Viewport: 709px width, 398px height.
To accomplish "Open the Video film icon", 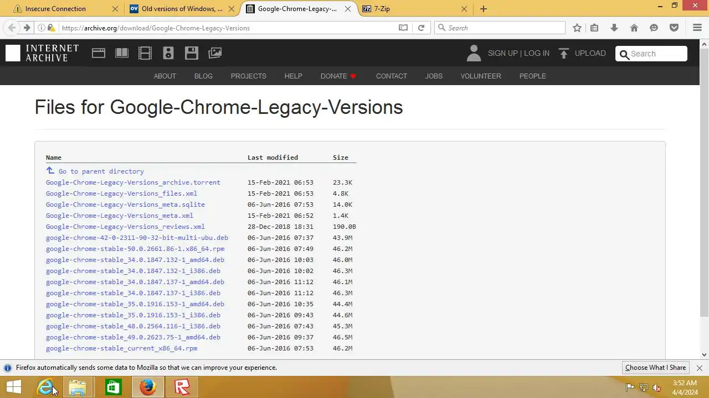I will pos(145,53).
